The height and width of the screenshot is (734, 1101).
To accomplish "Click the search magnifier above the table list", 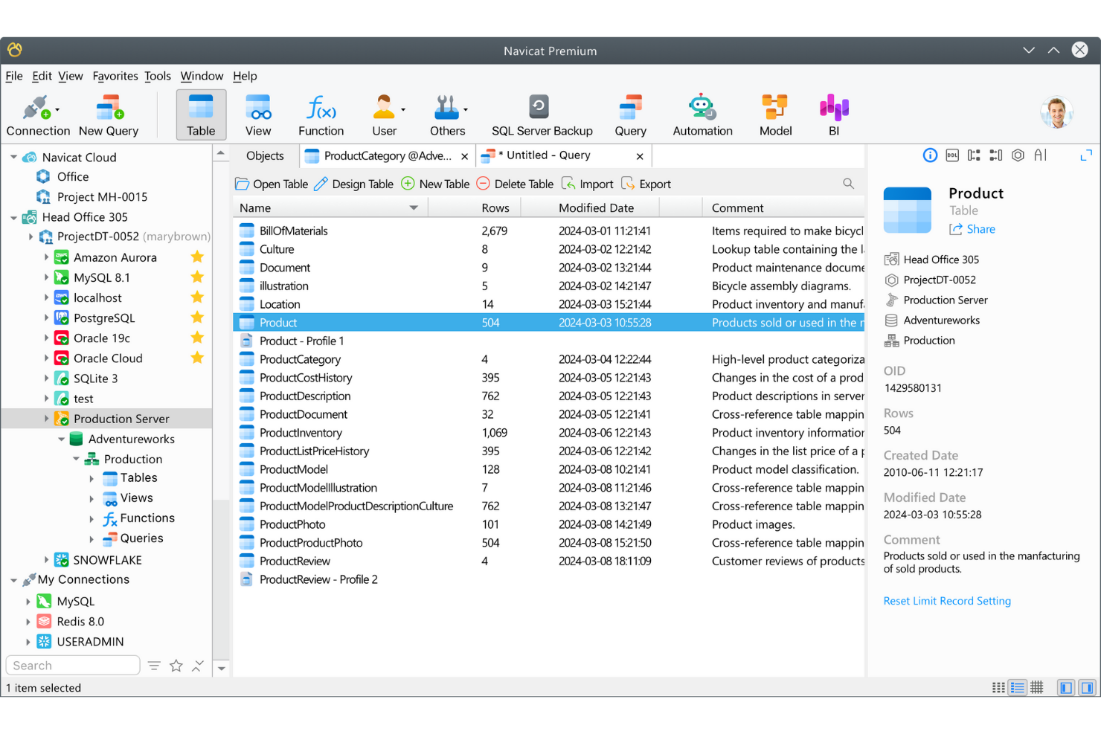I will (x=848, y=183).
